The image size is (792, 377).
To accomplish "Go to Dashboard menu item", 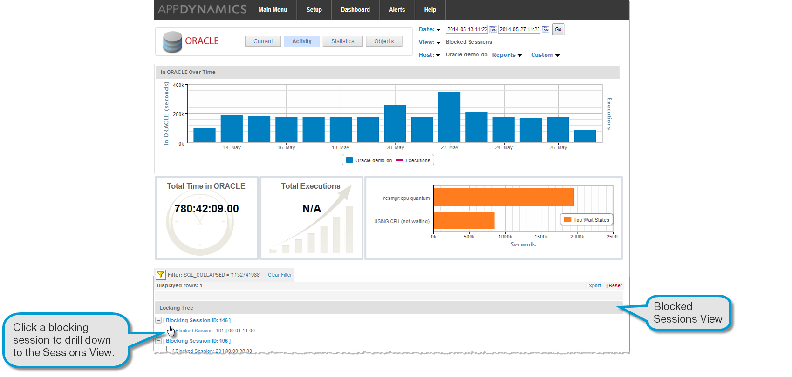I will click(355, 10).
